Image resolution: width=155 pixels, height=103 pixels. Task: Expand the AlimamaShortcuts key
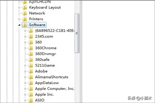click(25, 77)
